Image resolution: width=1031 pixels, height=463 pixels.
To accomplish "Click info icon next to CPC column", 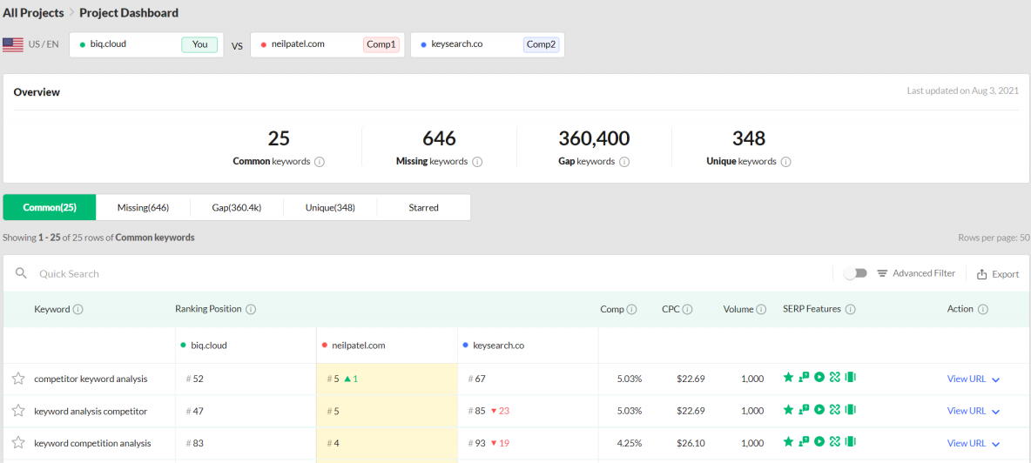I will pyautogui.click(x=688, y=309).
